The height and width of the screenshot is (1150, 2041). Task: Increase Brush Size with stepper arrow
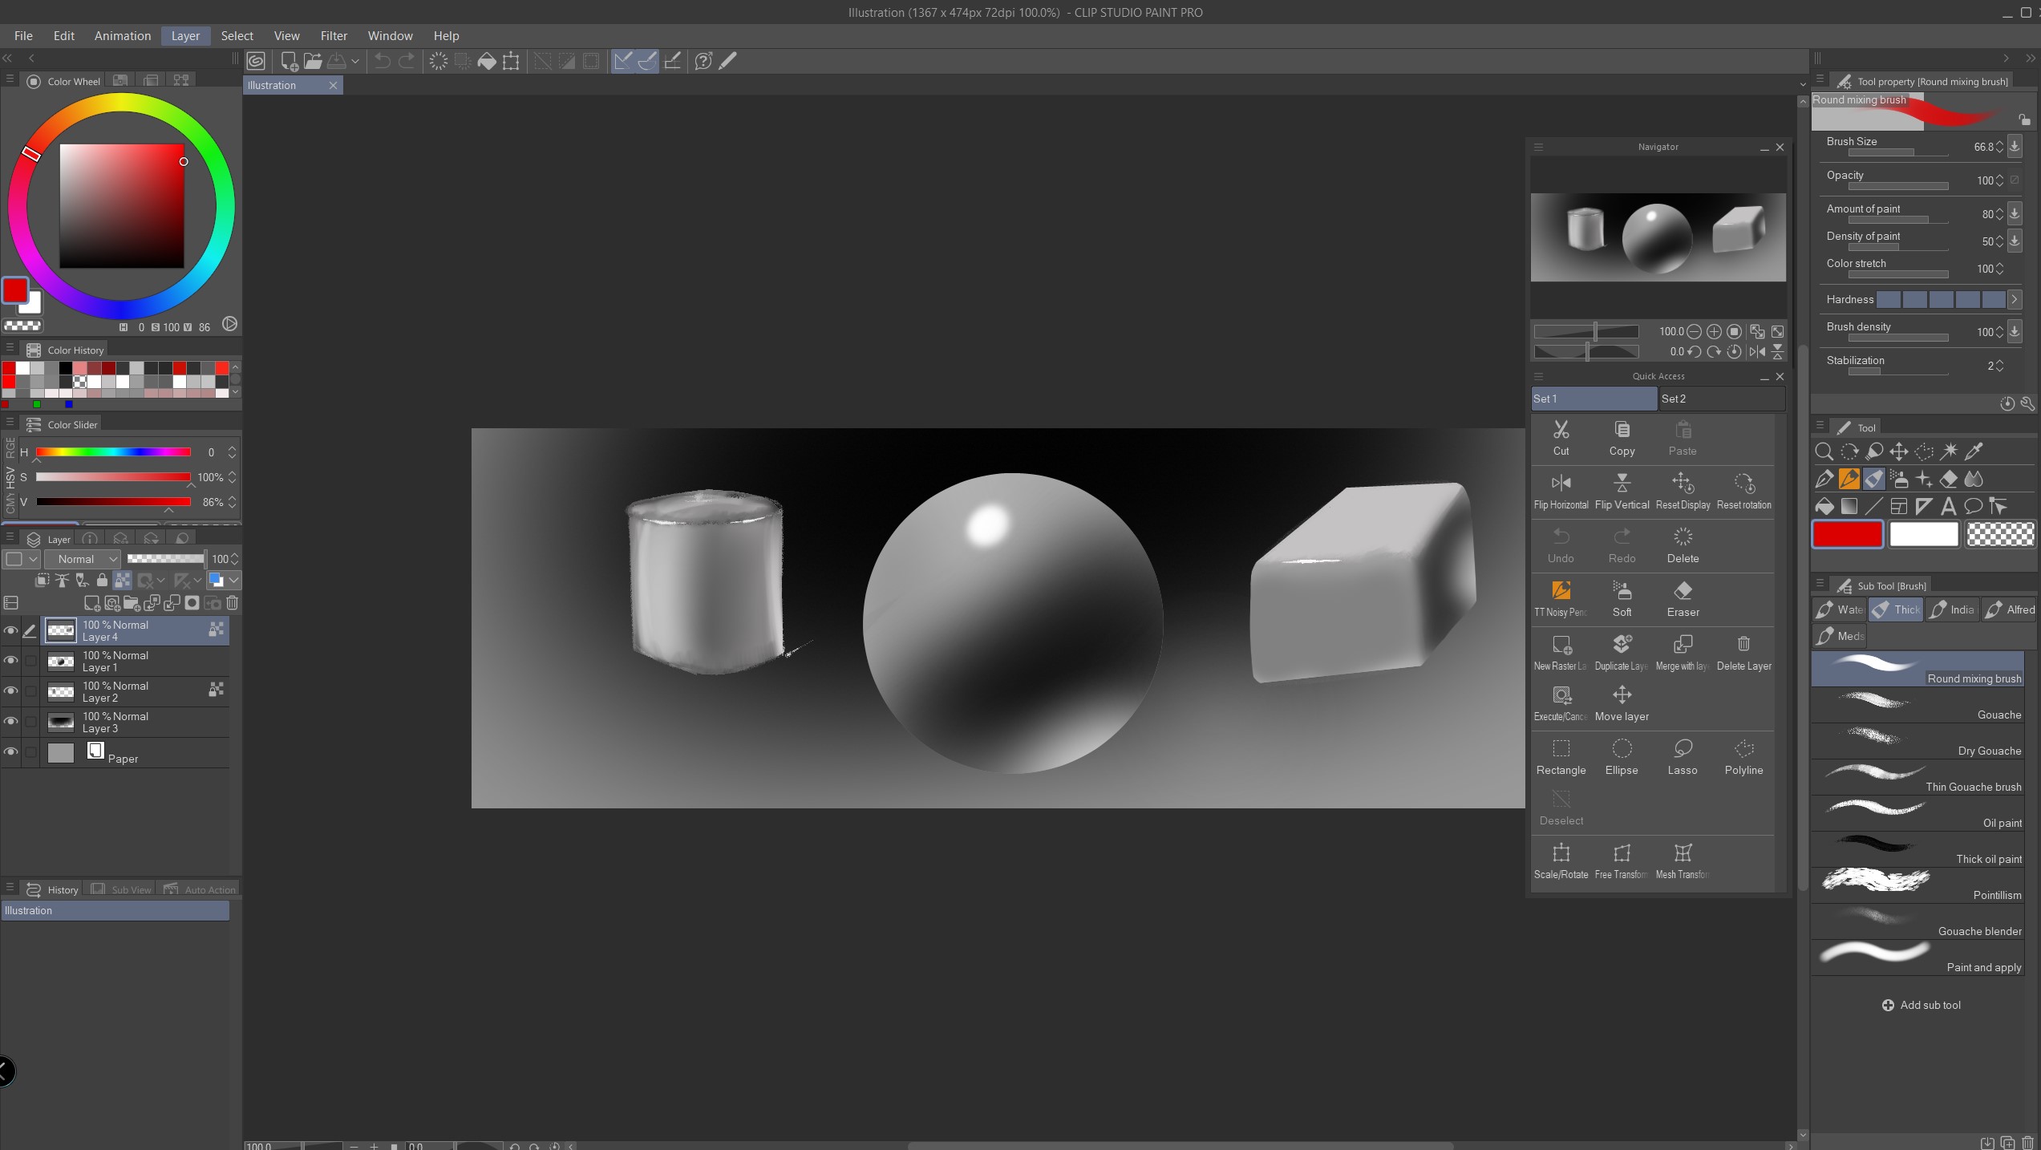pos(1999,143)
